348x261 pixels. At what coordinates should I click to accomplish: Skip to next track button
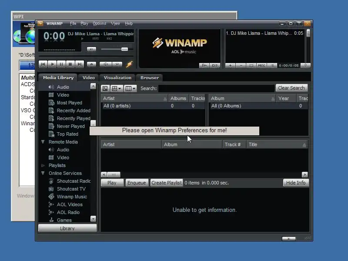(x=79, y=64)
